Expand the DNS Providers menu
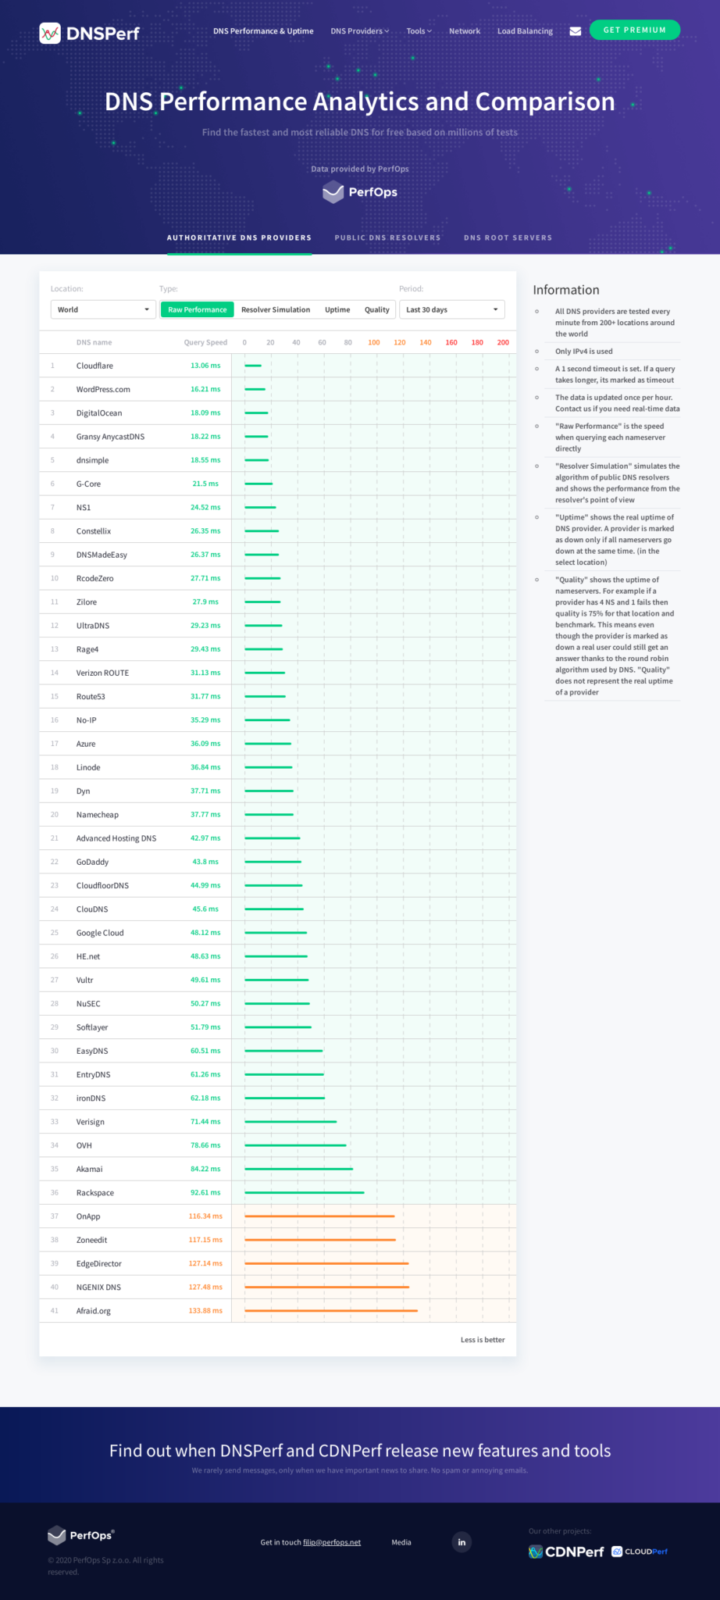 coord(359,31)
